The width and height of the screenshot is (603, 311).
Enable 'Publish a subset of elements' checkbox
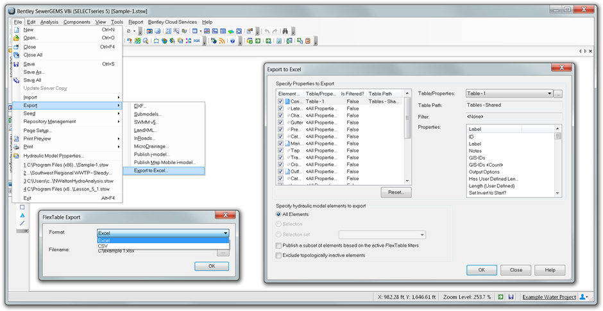click(278, 245)
